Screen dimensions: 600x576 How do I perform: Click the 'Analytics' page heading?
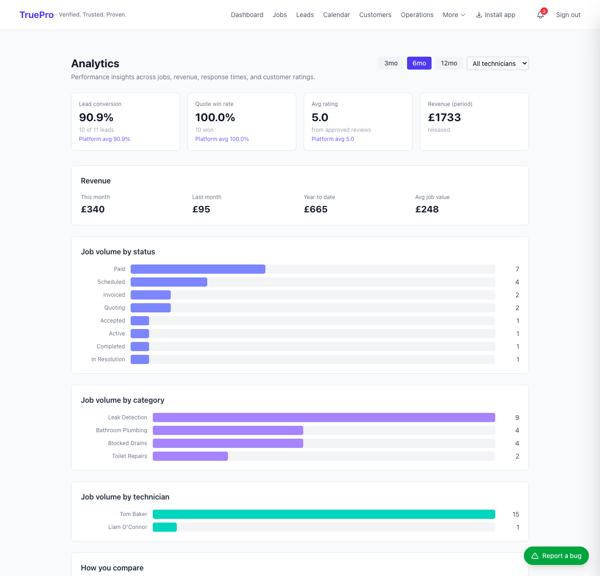pyautogui.click(x=95, y=64)
